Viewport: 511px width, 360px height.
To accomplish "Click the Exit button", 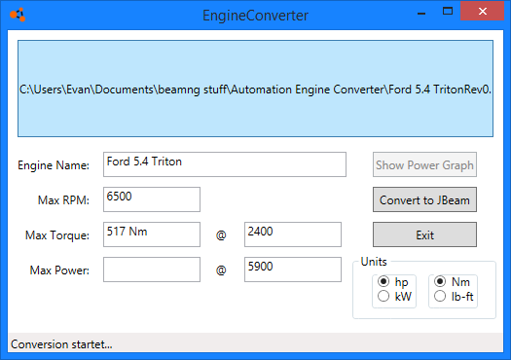I will 424,234.
